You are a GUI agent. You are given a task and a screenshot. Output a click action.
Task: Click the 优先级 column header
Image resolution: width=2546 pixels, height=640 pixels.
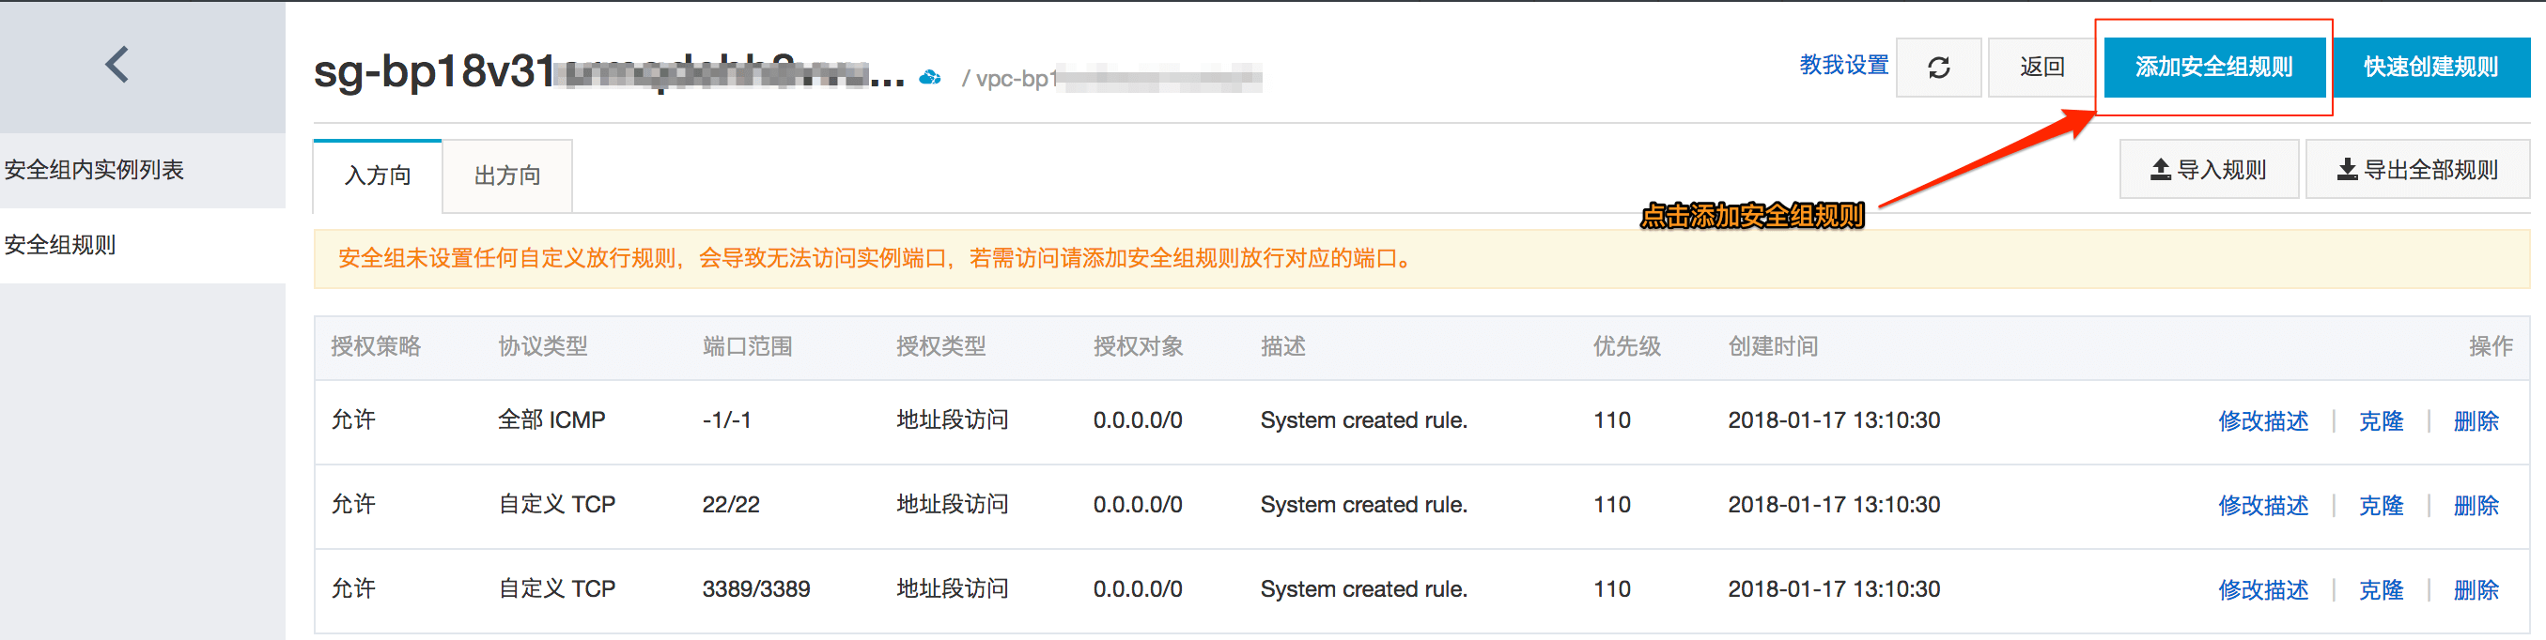pyautogui.click(x=1626, y=346)
